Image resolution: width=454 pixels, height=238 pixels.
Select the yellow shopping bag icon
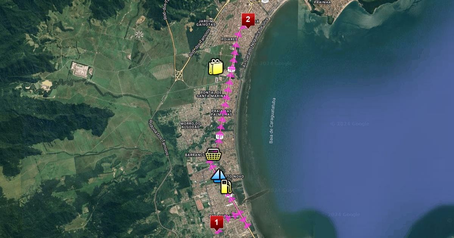216,67
